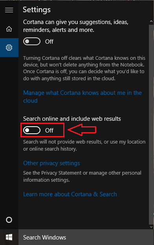
Task: Click the Search Windows box
Action: tap(86, 237)
